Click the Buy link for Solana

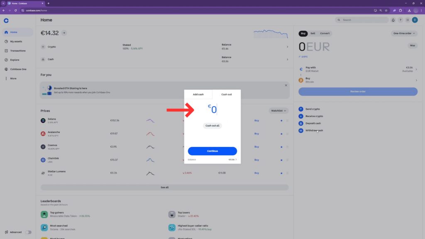tap(256, 121)
